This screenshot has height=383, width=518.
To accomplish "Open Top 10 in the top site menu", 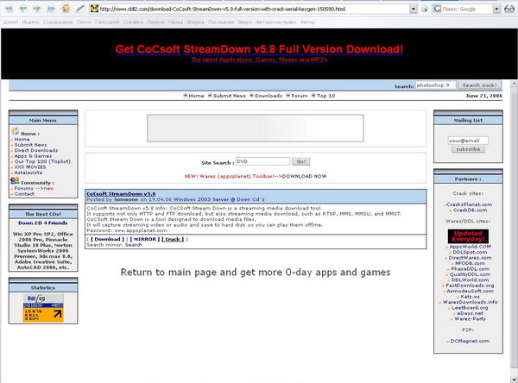I will coord(325,96).
